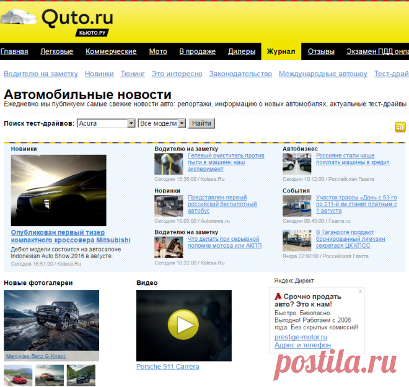Click the red car gallery thumbnail

click(18, 375)
